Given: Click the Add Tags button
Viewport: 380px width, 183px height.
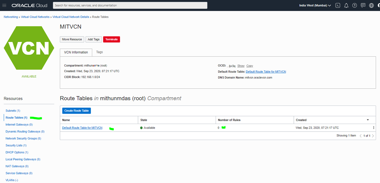Looking at the screenshot, I should click(94, 39).
